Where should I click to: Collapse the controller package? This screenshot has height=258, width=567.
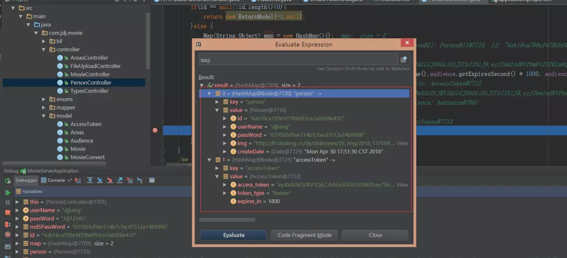coord(44,50)
